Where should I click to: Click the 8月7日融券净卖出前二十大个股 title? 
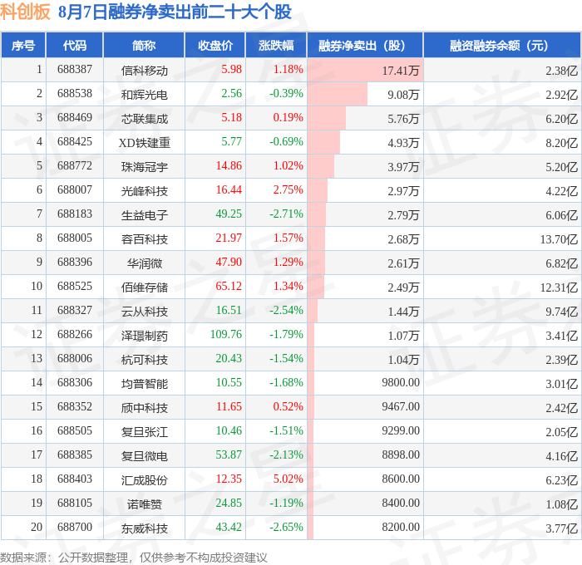point(175,12)
